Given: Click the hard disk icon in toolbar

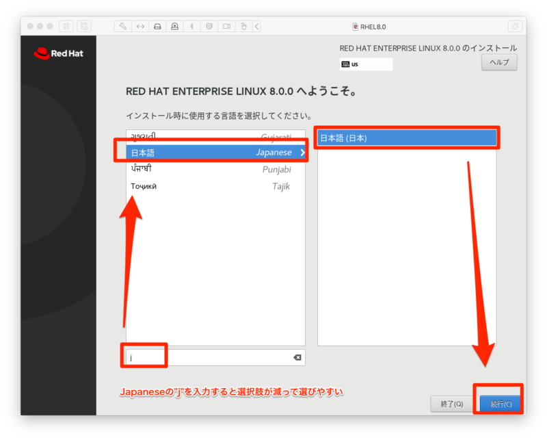Looking at the screenshot, I should coord(157,26).
